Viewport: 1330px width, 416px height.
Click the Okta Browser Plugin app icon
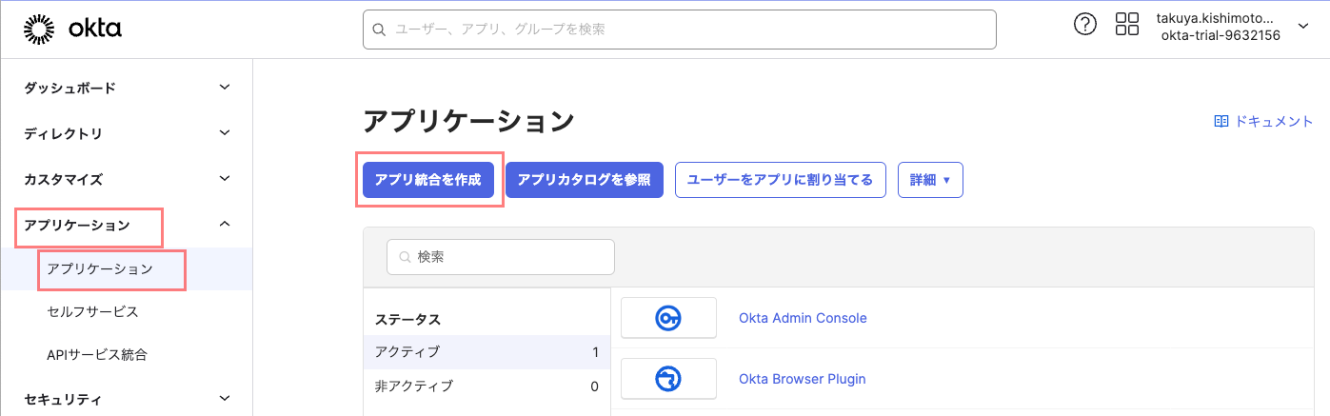[x=668, y=379]
